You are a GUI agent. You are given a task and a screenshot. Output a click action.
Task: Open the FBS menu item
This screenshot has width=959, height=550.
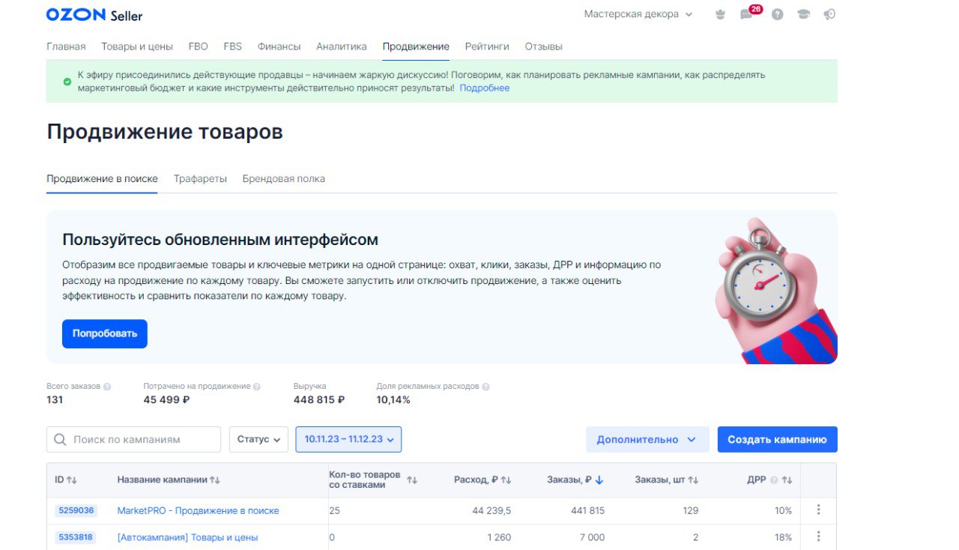(x=233, y=46)
